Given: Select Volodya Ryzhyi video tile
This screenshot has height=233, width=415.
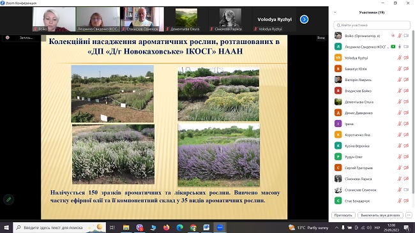Looking at the screenshot, I should 275,19.
